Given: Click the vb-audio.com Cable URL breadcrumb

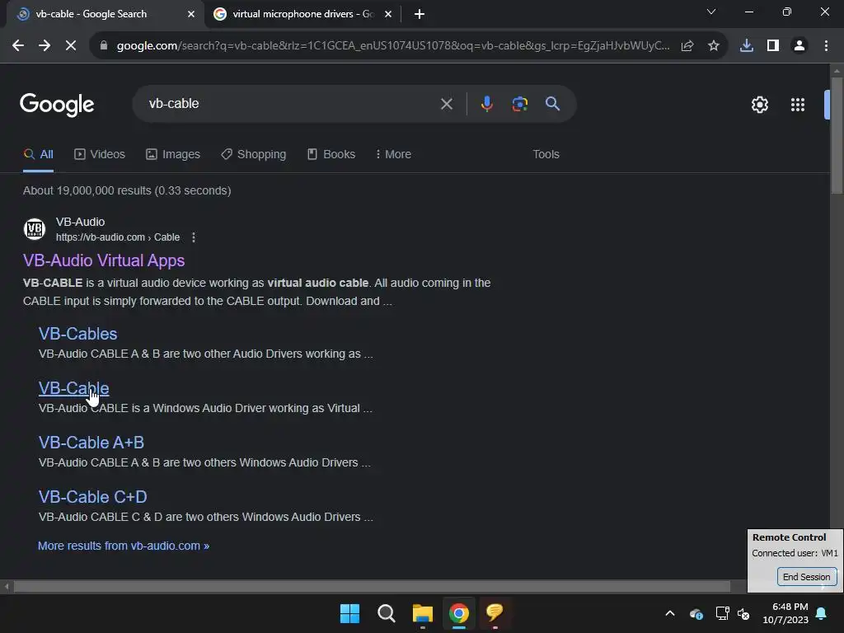Looking at the screenshot, I should (118, 237).
